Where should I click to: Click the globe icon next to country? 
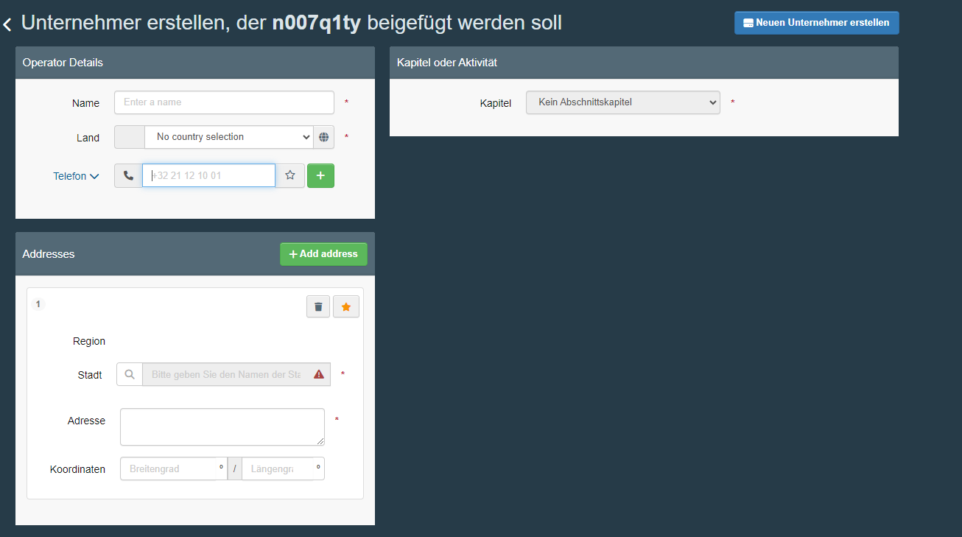[323, 137]
